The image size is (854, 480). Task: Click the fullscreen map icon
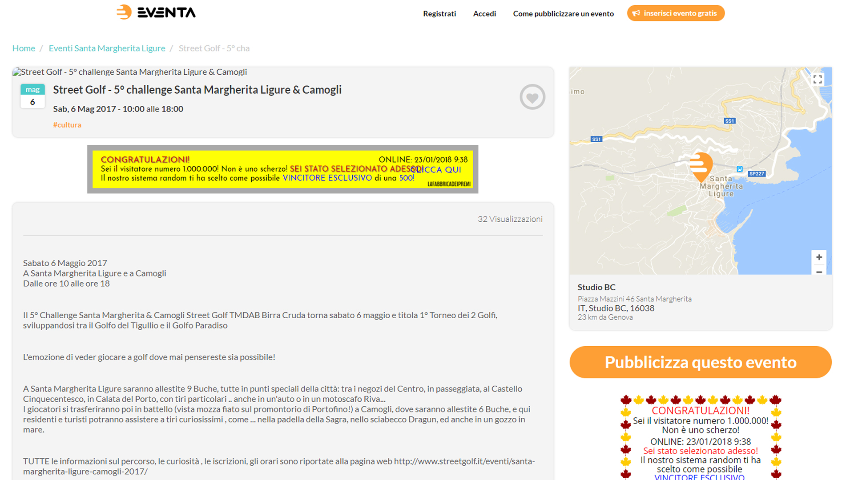pos(818,80)
